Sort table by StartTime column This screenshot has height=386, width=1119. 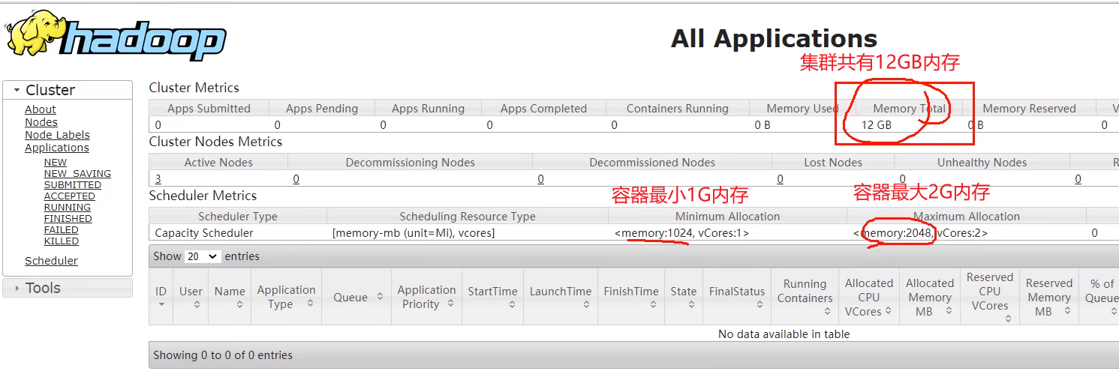(x=492, y=297)
